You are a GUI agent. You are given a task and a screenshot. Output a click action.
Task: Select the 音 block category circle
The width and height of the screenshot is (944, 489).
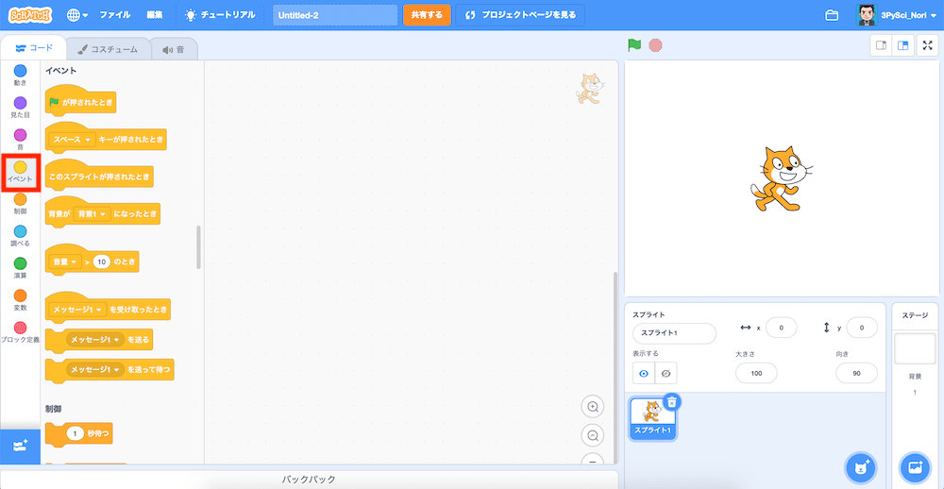click(21, 135)
